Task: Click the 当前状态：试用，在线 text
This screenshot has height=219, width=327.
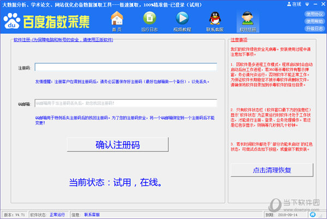Action: click(116, 182)
